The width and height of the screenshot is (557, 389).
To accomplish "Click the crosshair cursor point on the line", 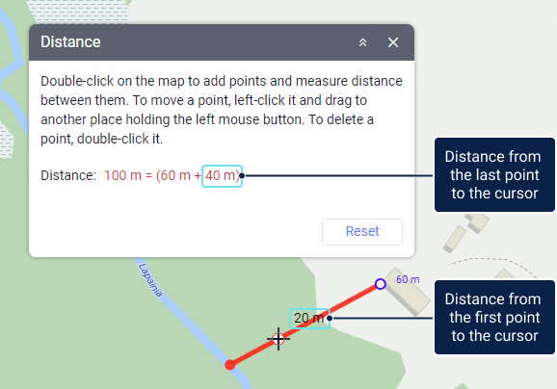I will click(278, 339).
